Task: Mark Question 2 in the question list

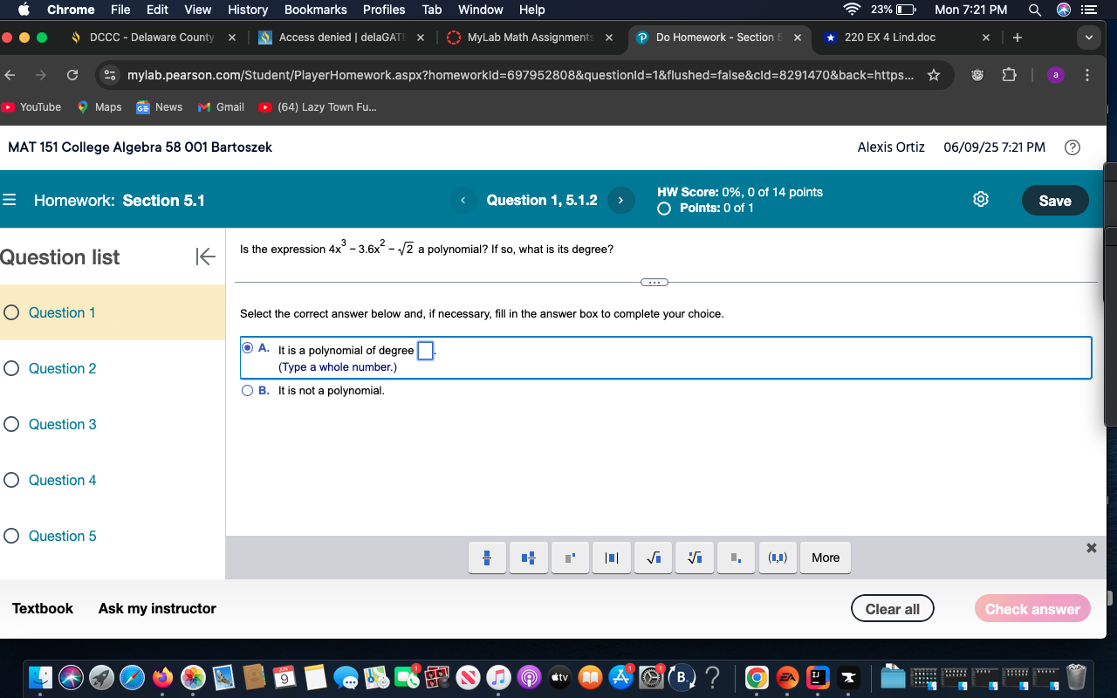Action: (x=11, y=368)
